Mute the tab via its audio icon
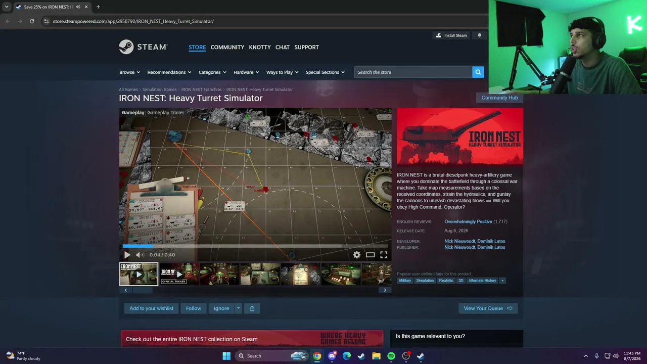 pos(78,7)
